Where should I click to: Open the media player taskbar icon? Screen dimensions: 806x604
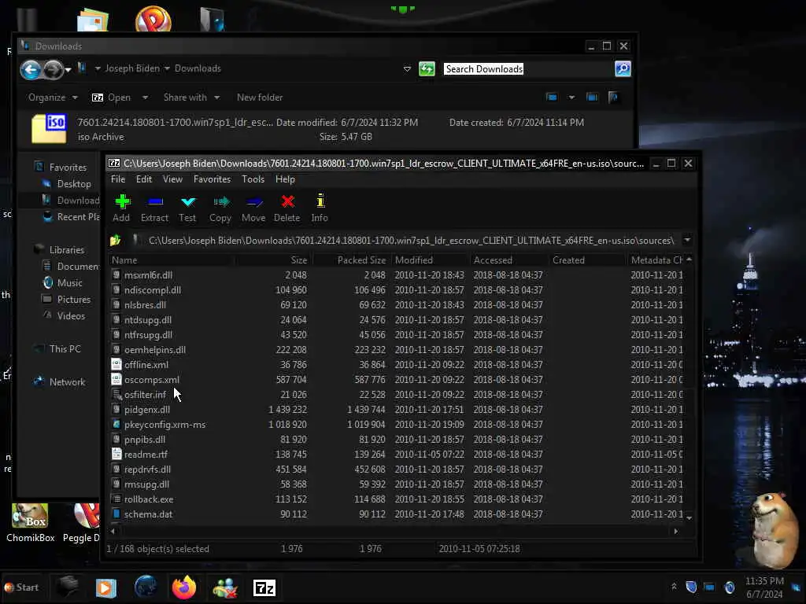point(106,587)
